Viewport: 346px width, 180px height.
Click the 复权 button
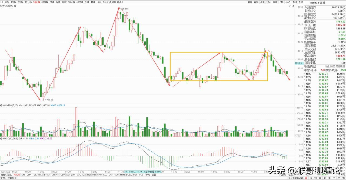(x=250, y=2)
